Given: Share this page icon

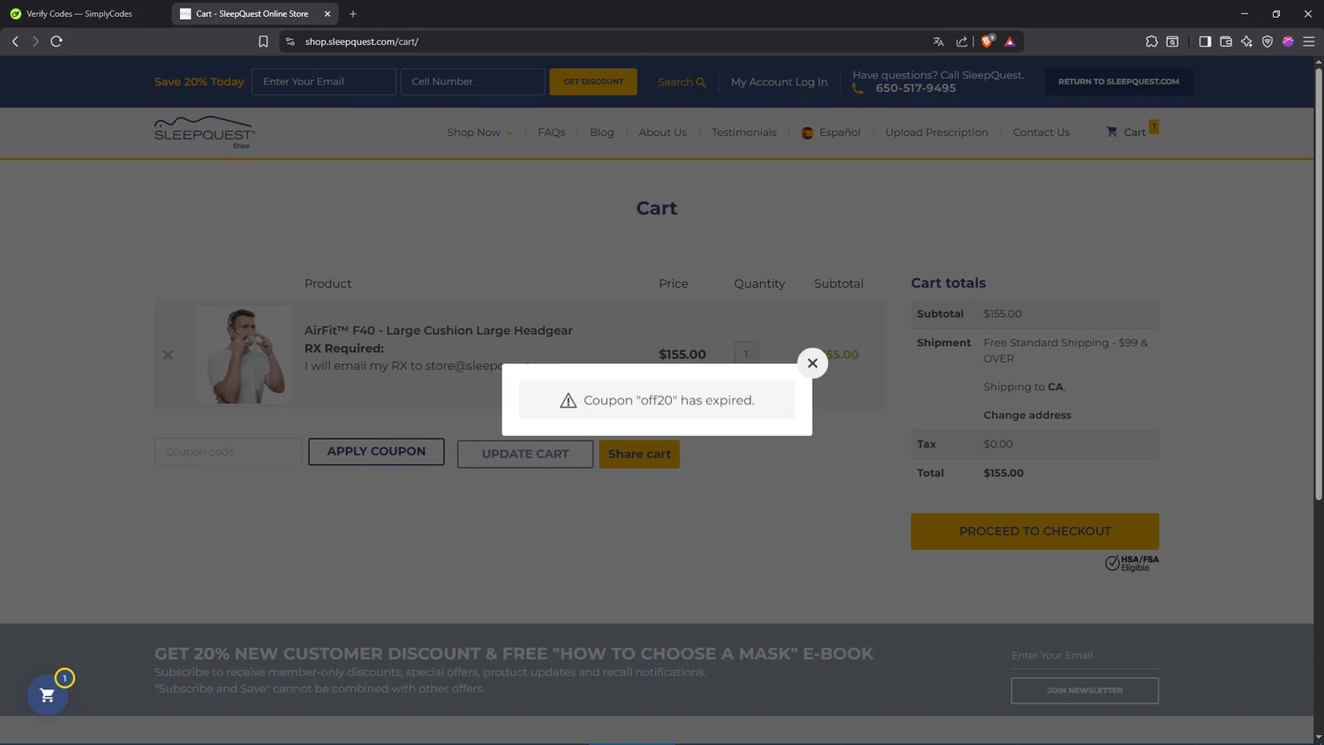Looking at the screenshot, I should [961, 41].
